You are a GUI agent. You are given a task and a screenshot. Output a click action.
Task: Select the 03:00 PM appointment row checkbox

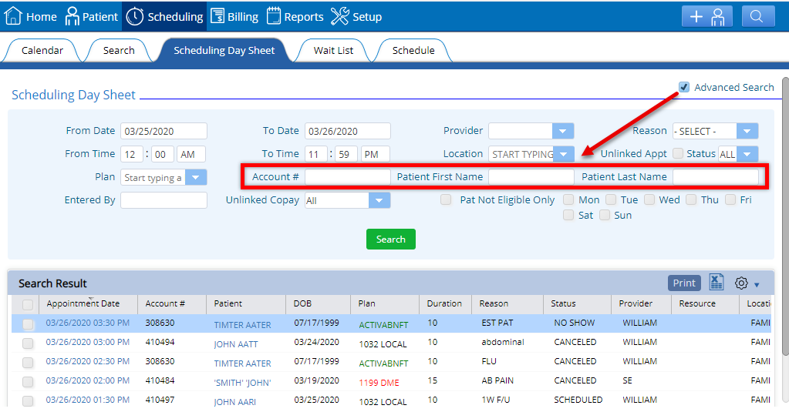[x=28, y=343]
